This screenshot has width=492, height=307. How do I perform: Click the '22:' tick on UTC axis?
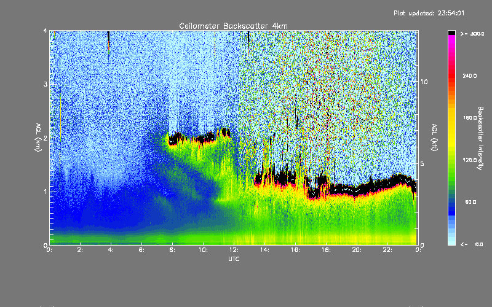coord(387,250)
